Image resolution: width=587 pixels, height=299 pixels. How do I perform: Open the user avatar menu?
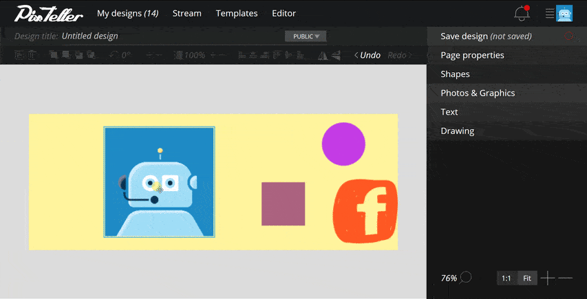click(x=564, y=14)
